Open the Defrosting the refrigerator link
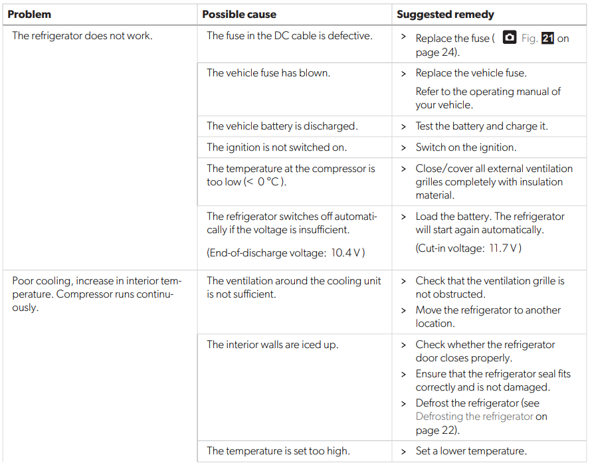Viewport: 592px width, 467px height. point(474,417)
